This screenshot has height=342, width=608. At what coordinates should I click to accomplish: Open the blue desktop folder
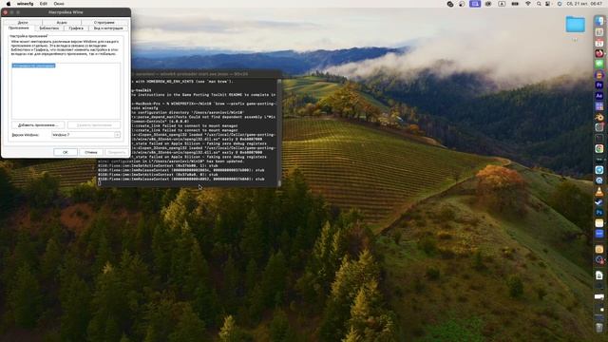click(575, 25)
